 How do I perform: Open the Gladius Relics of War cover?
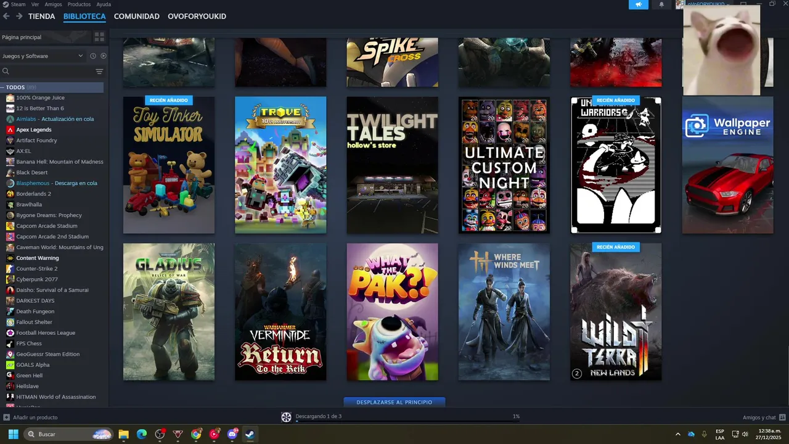coord(169,312)
